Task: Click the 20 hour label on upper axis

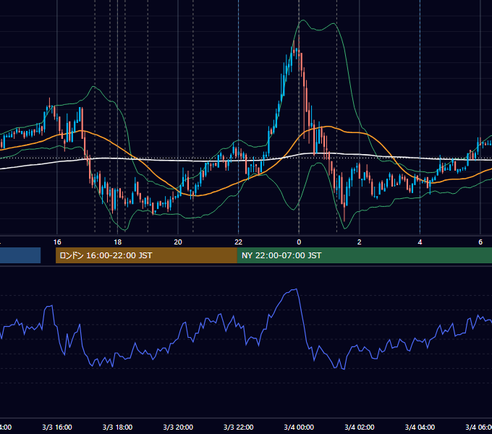Action: [x=178, y=242]
